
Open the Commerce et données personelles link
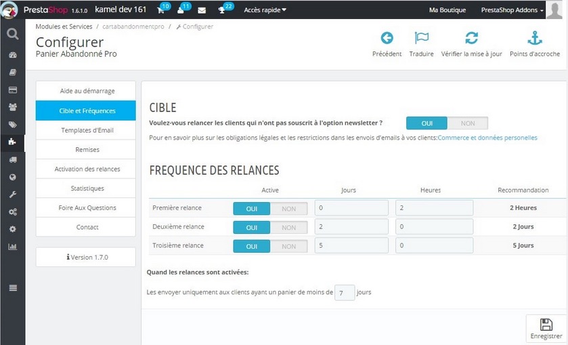click(x=487, y=138)
